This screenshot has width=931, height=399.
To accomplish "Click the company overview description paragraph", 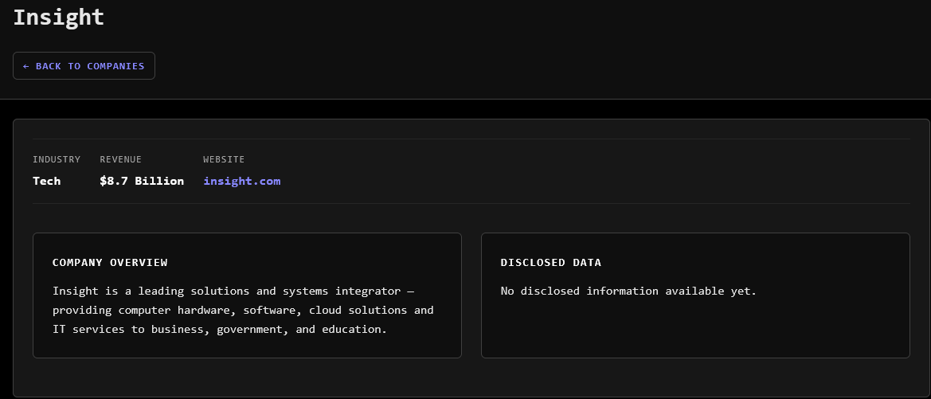I will coord(243,310).
